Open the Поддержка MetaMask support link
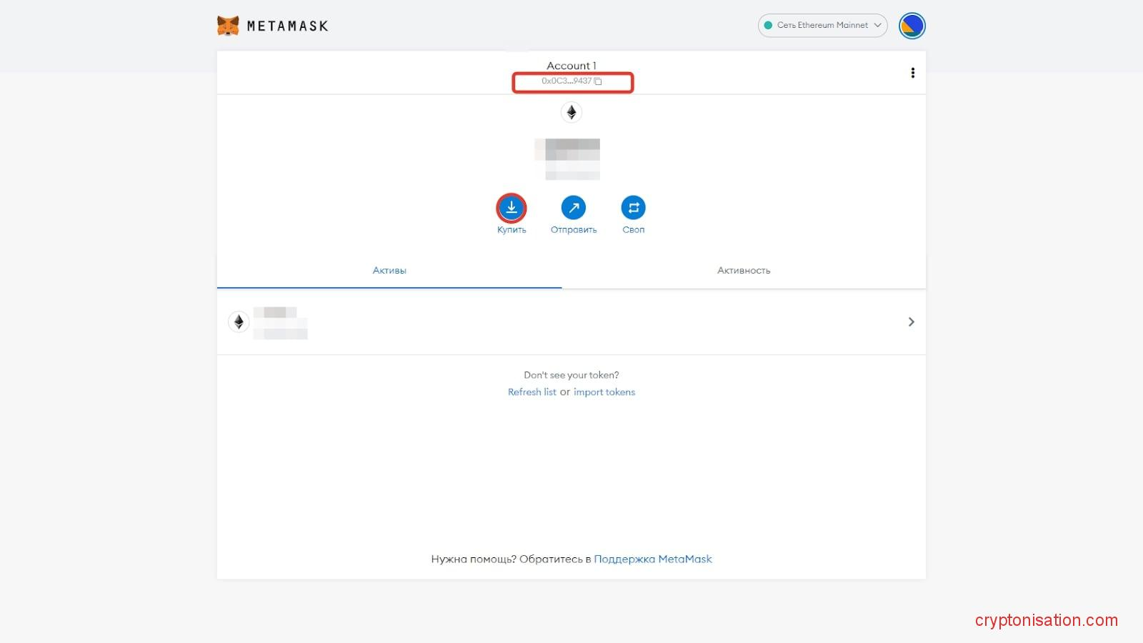The width and height of the screenshot is (1143, 643). coord(653,559)
